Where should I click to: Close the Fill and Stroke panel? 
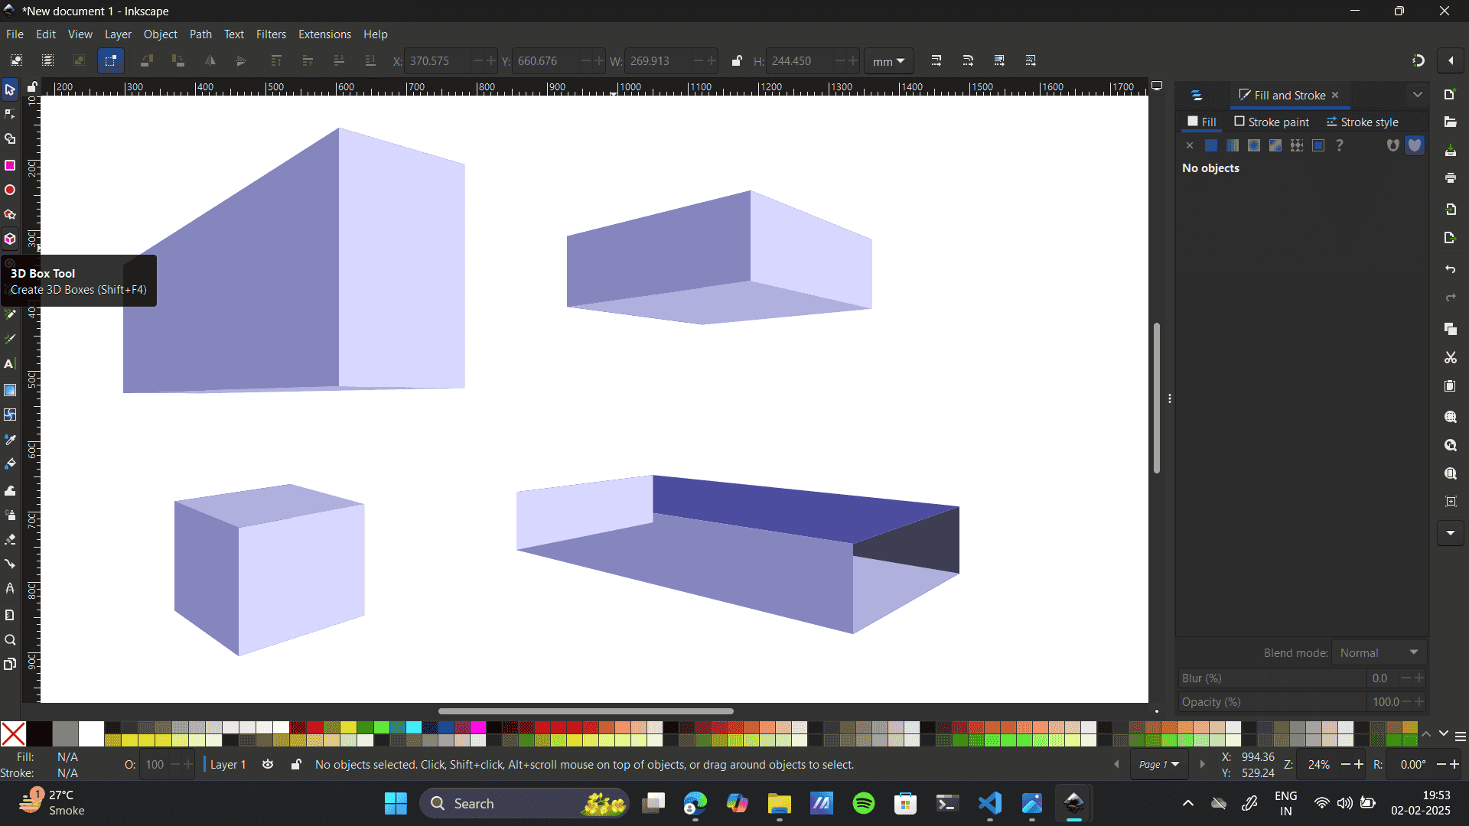[x=1335, y=95]
